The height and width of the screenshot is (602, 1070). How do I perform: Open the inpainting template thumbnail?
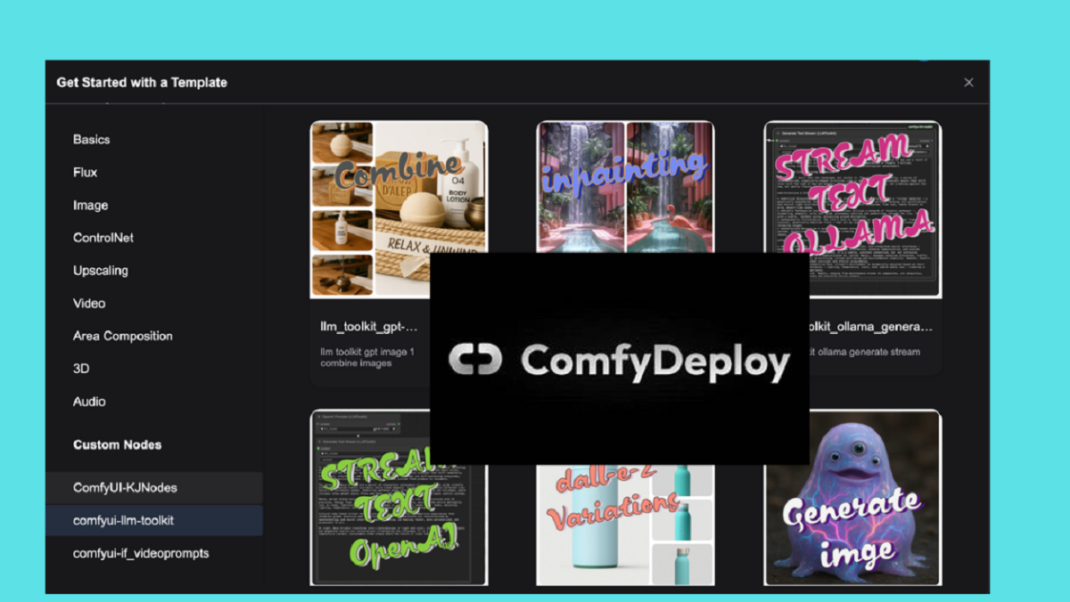coord(625,187)
